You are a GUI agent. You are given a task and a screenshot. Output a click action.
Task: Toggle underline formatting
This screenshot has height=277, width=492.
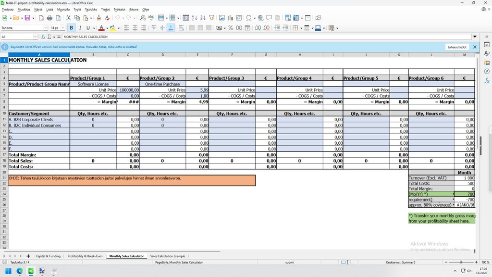tap(88, 28)
